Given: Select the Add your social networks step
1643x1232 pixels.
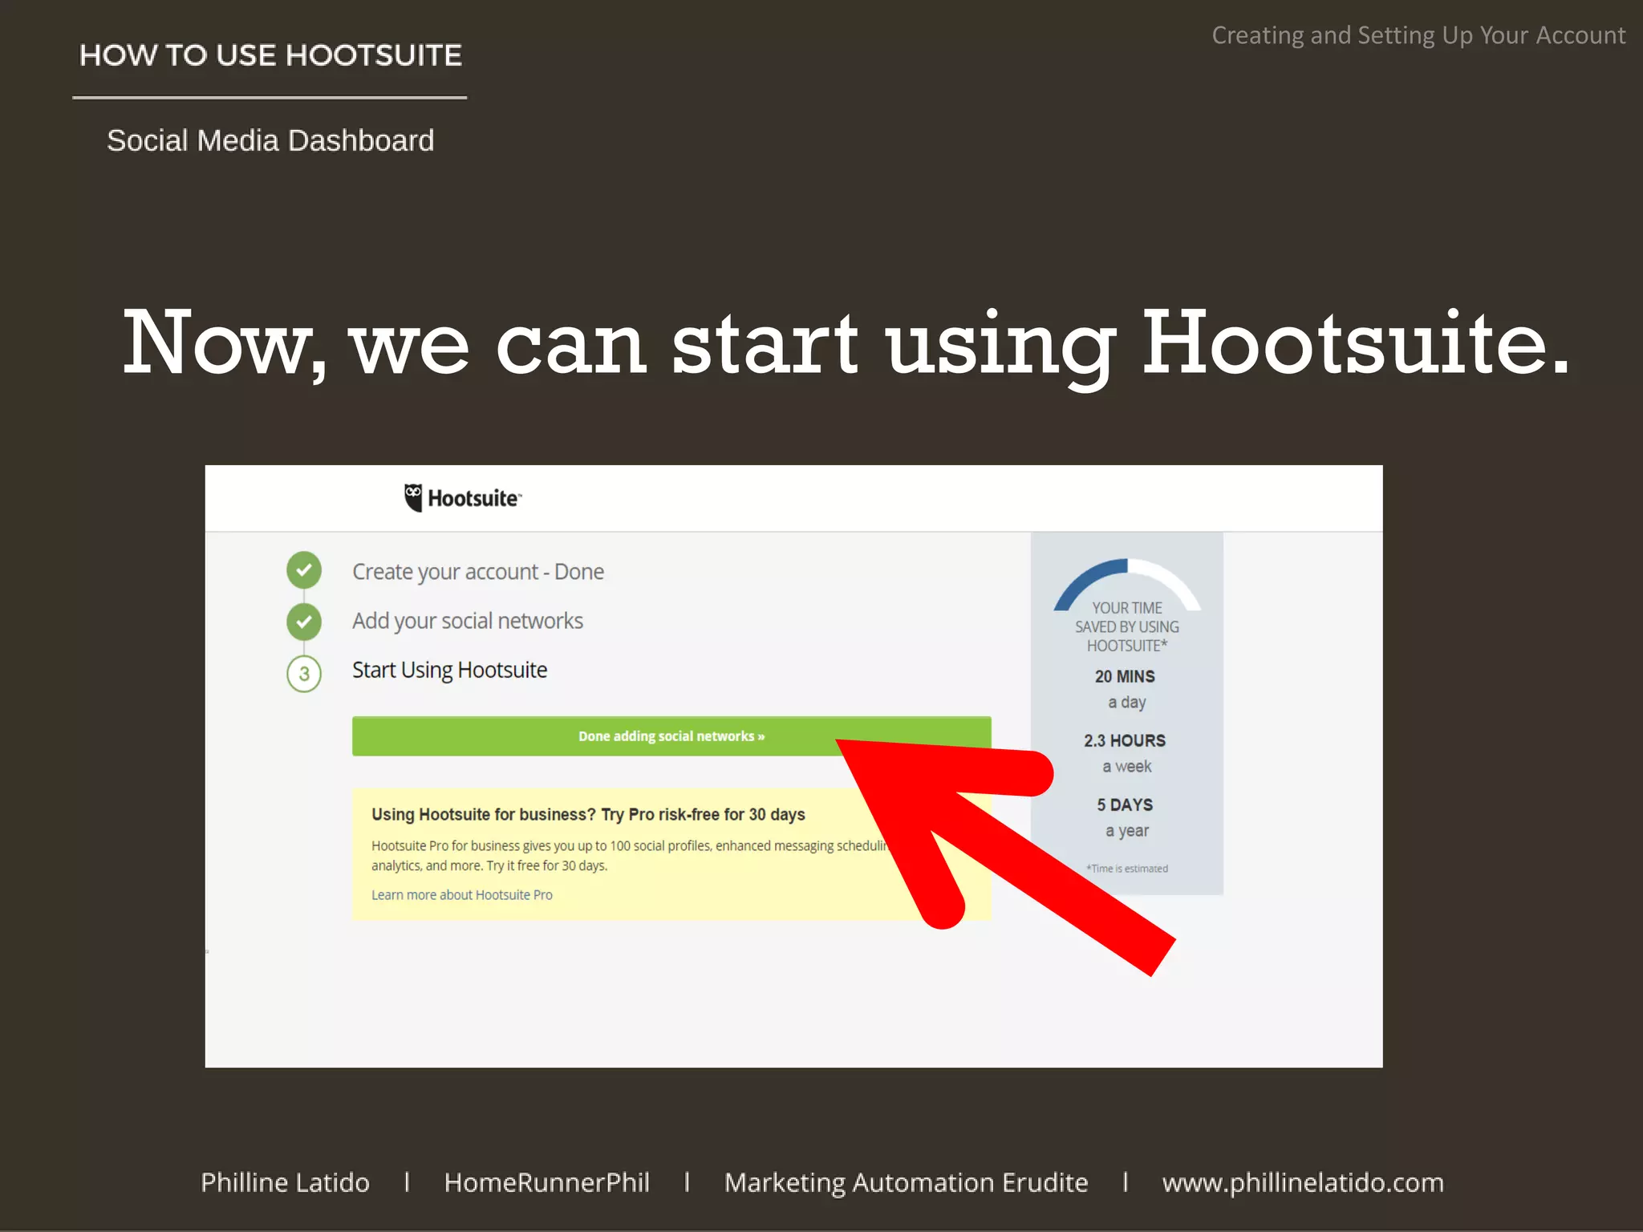Looking at the screenshot, I should [x=468, y=622].
